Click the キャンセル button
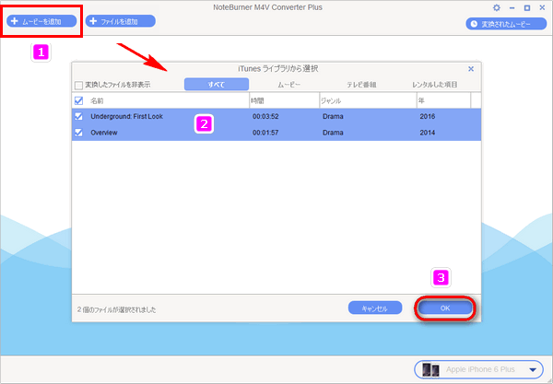The image size is (553, 384). (x=375, y=308)
